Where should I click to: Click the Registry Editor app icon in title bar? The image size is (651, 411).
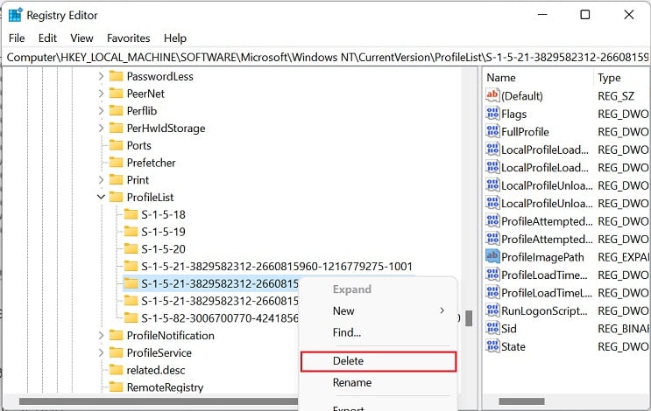[16, 15]
